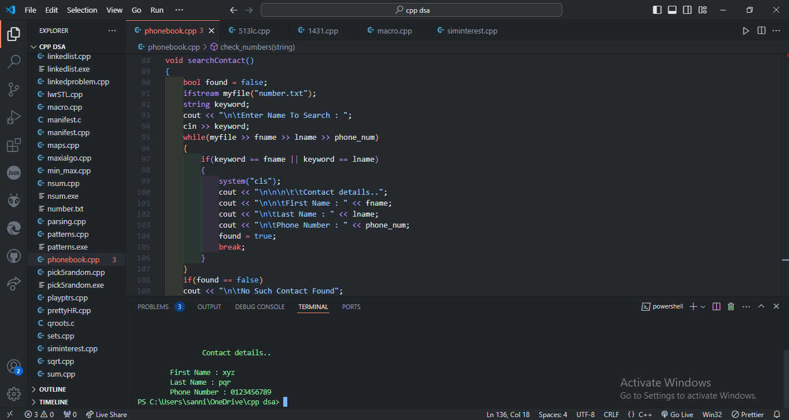
Task: Switch to the DEBUG CONSOLE tab
Action: click(x=260, y=307)
